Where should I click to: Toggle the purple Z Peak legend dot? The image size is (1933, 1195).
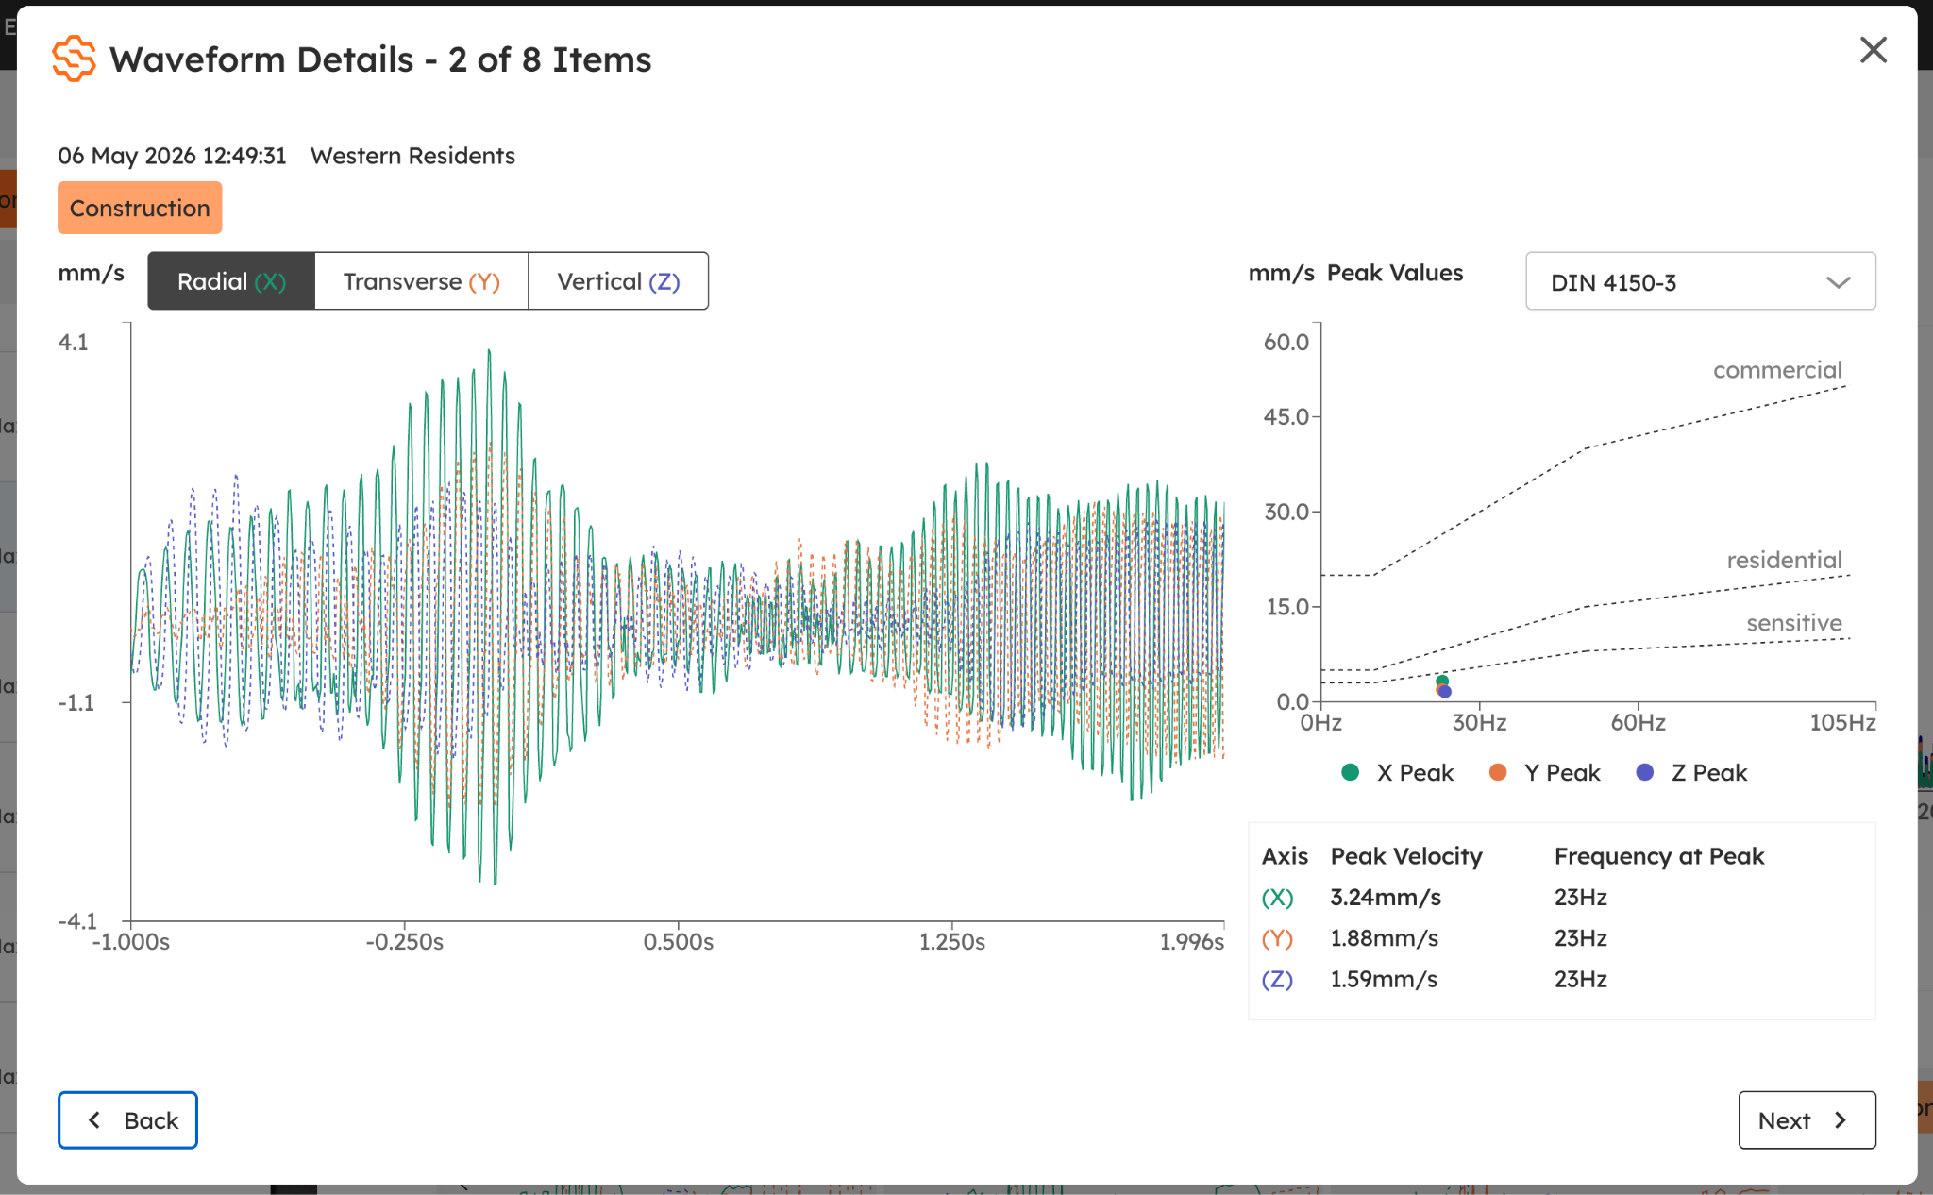pos(1644,772)
